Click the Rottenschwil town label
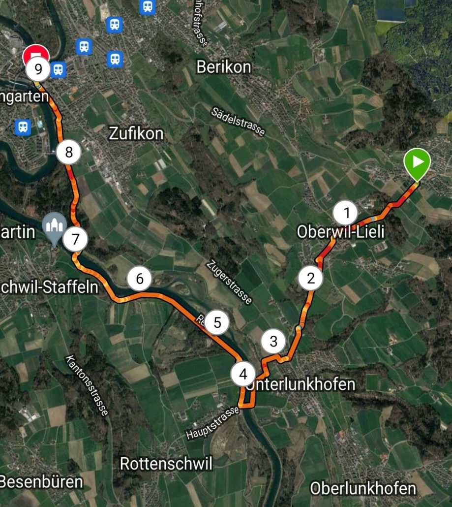This screenshot has height=507, width=452. (x=166, y=463)
